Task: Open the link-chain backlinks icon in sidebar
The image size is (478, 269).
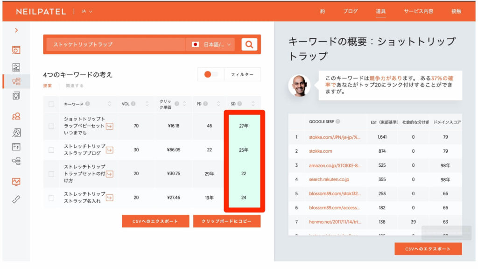Action: click(16, 199)
